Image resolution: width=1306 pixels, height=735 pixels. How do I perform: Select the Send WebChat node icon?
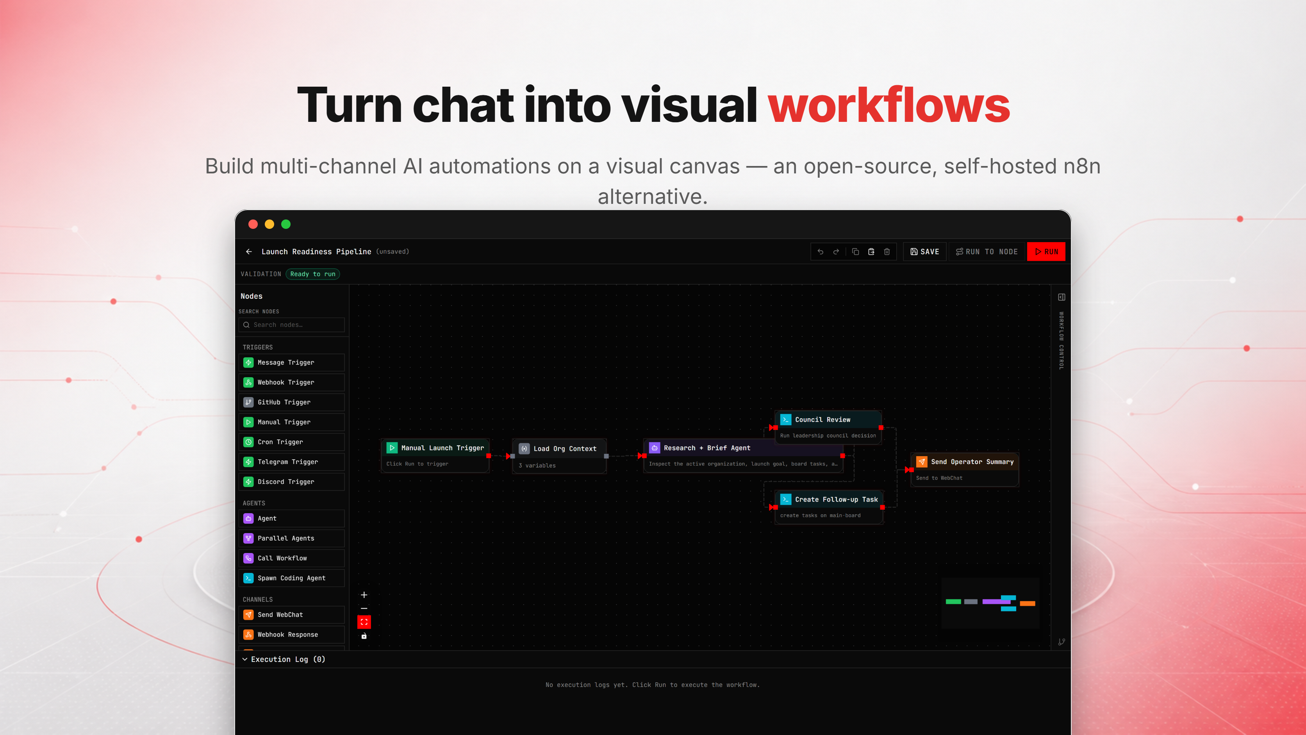(248, 614)
